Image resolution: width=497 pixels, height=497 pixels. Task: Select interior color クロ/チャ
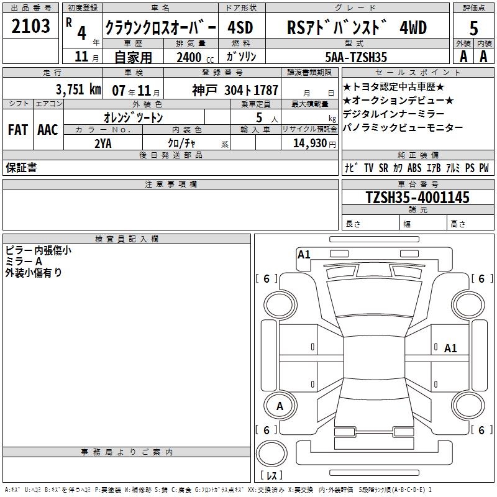pos(181,144)
